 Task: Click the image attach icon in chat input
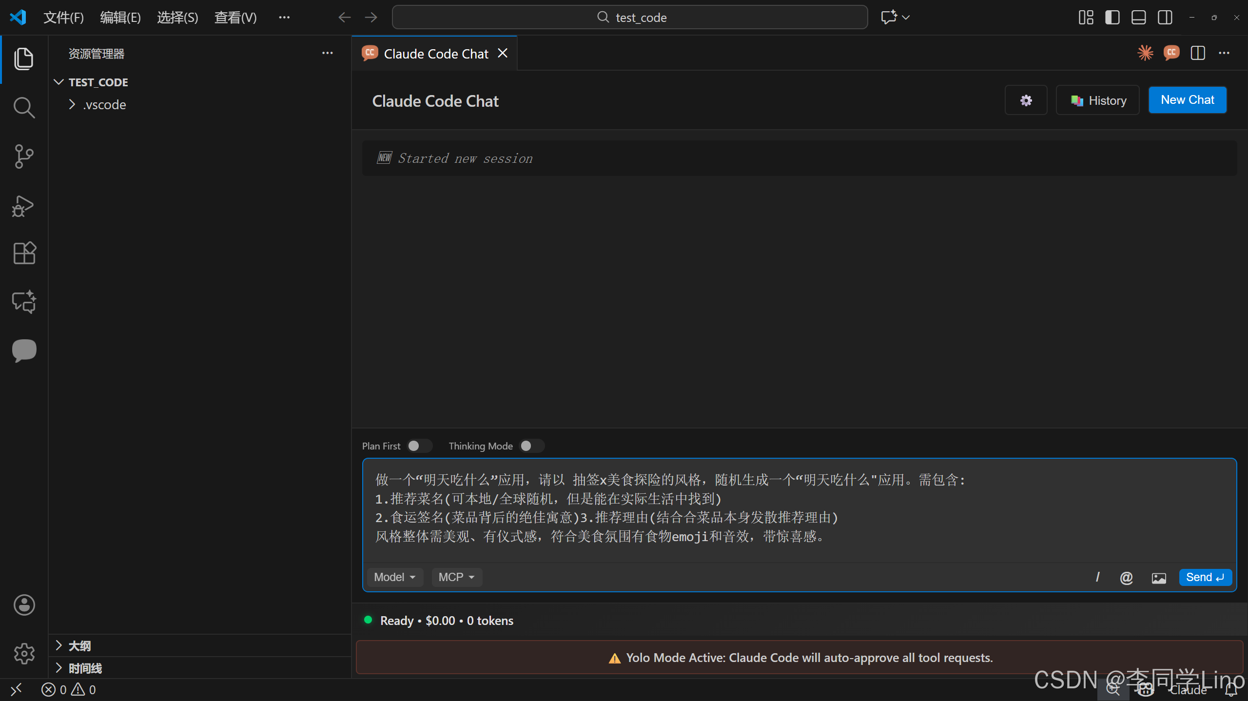[x=1159, y=578]
